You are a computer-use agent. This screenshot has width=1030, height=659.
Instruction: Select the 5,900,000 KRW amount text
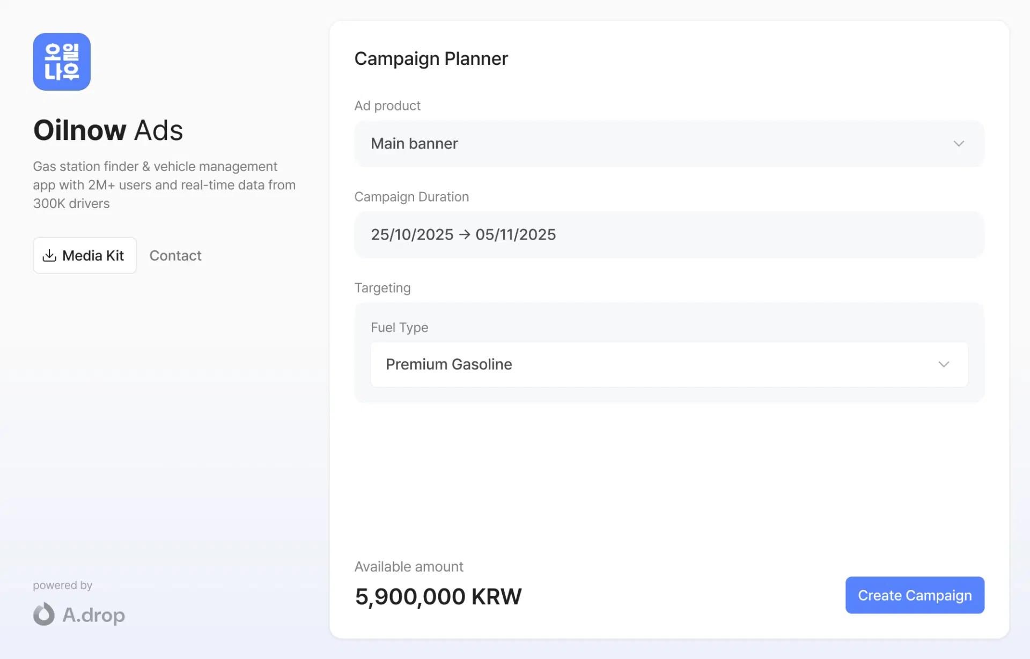438,597
